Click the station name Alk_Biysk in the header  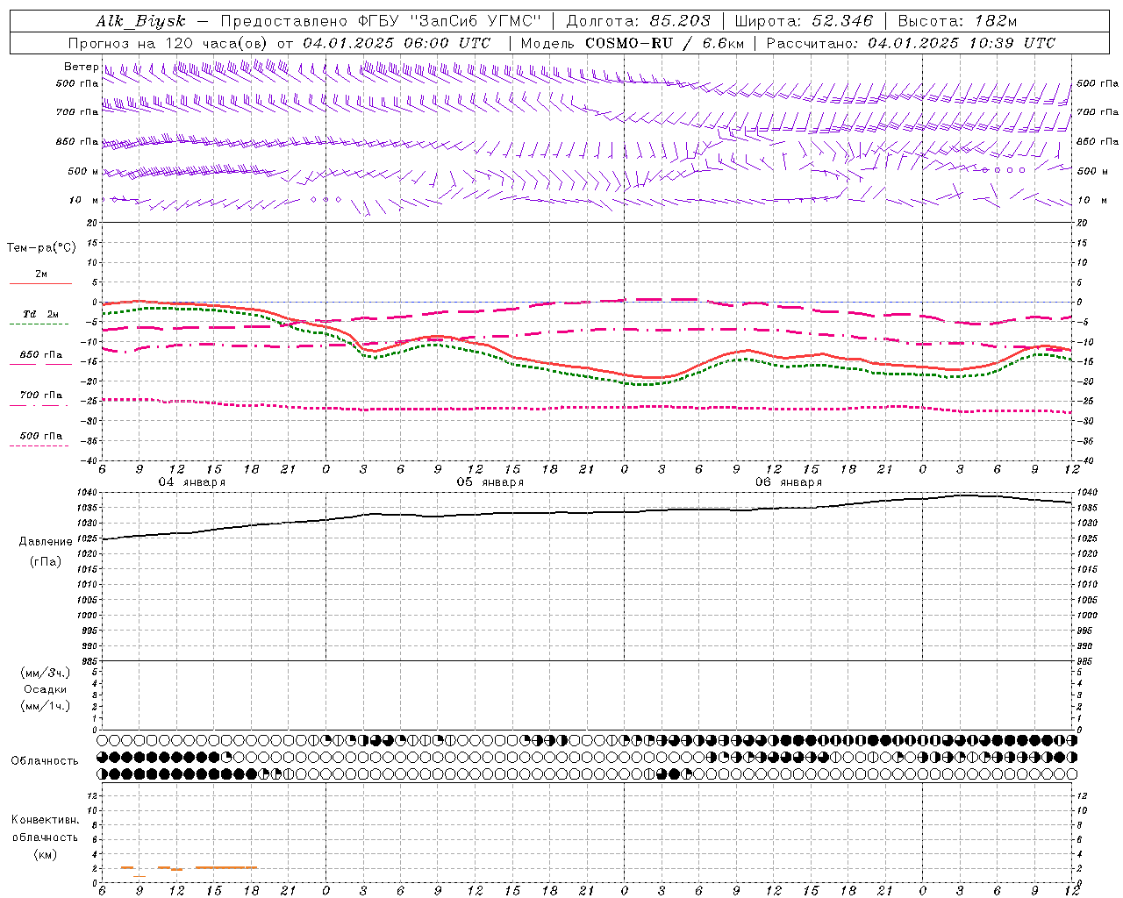(140, 22)
